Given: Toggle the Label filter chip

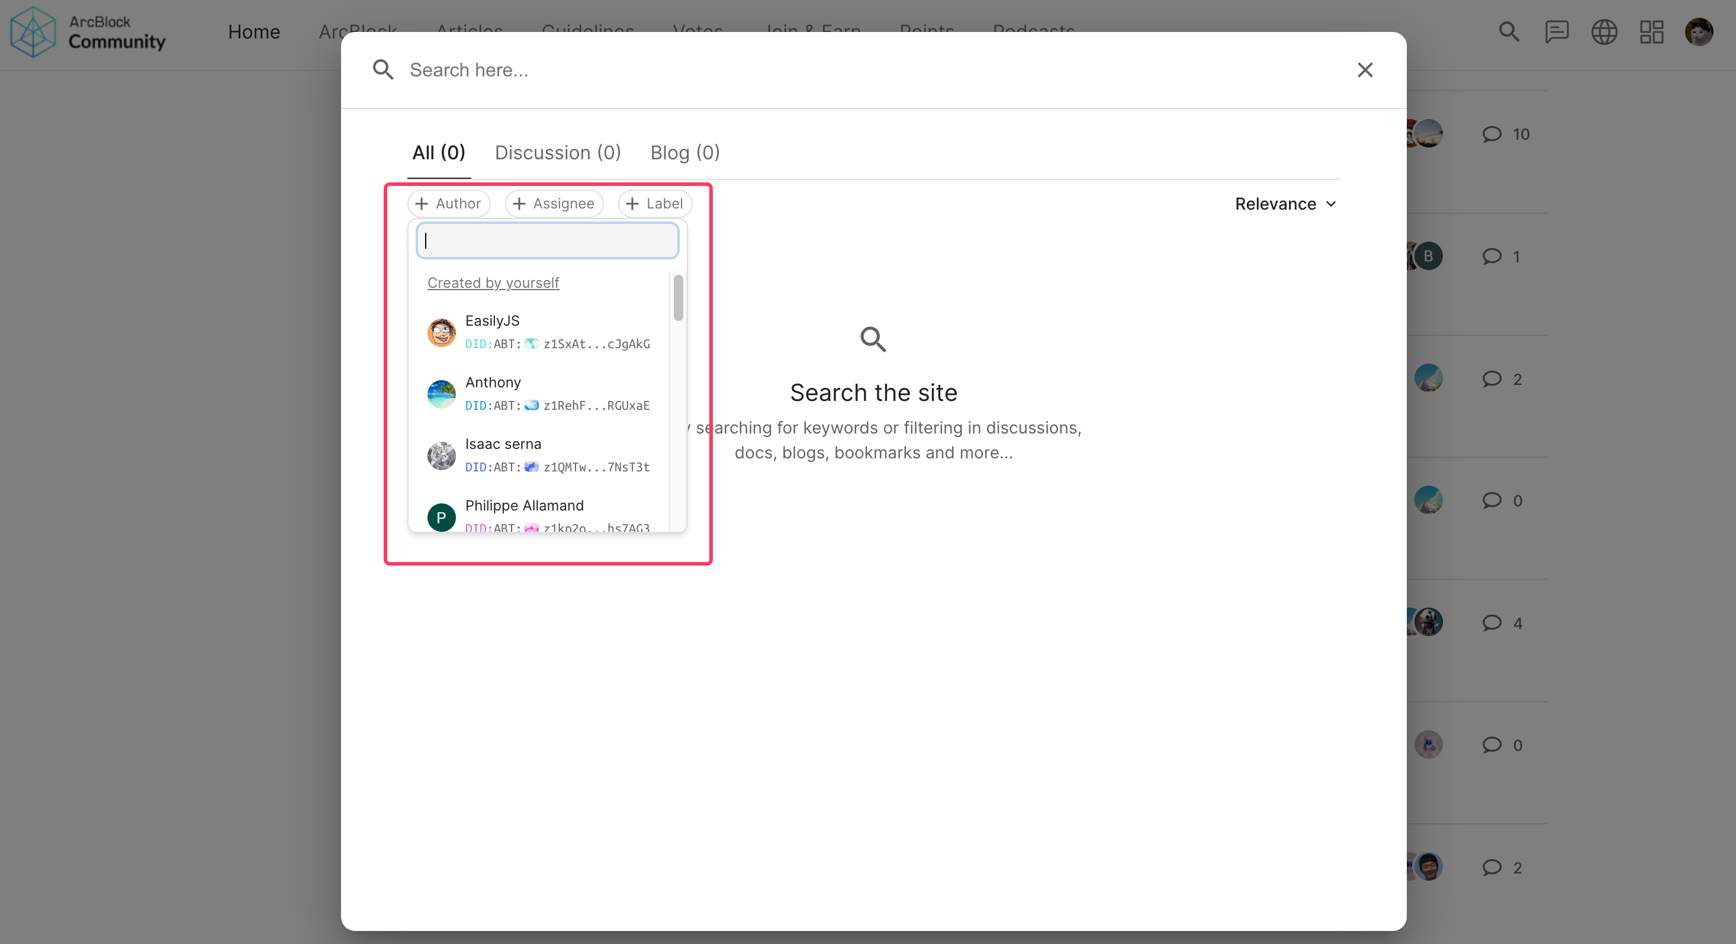Looking at the screenshot, I should 654,204.
